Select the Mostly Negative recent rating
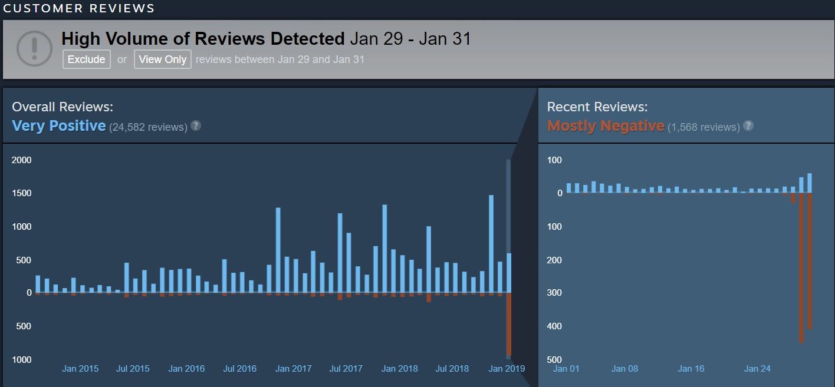The width and height of the screenshot is (835, 387). pyautogui.click(x=606, y=125)
